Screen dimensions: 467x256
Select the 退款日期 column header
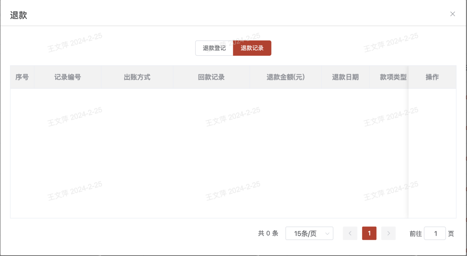point(345,77)
